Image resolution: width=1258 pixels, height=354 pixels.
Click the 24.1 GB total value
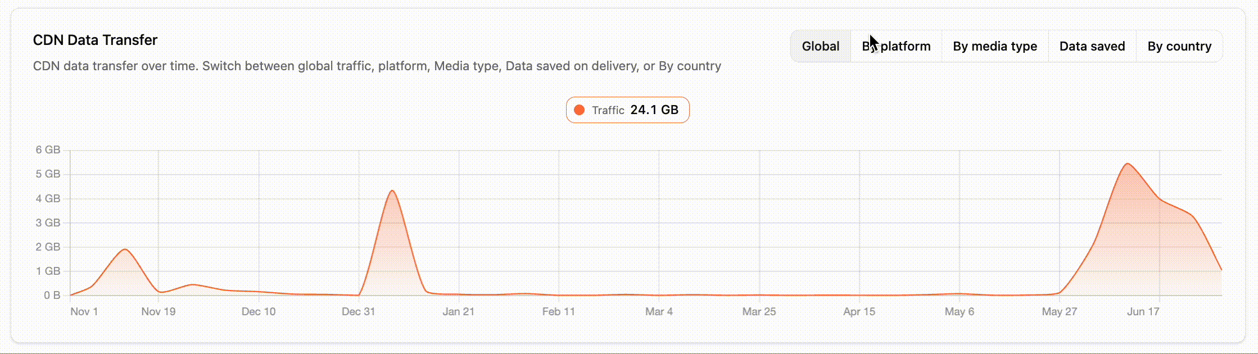pos(654,110)
